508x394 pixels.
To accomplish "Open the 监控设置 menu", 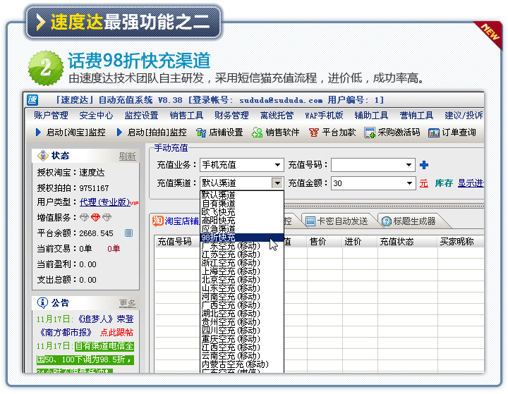I will 141,116.
